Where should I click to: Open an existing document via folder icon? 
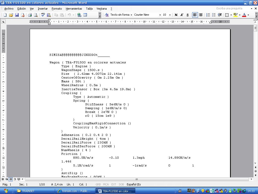pos(11,15)
